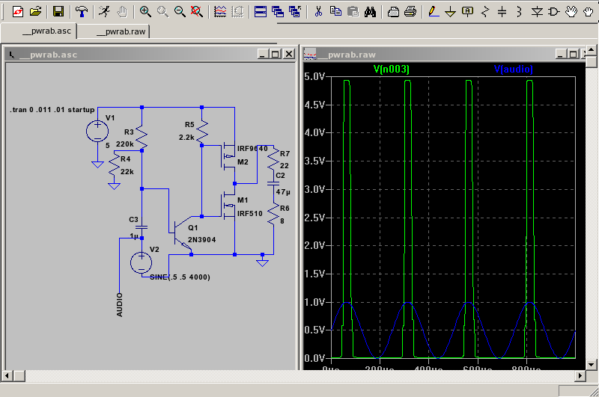Click the 22k value of R4
Viewport: 599px width, 397px height.
[x=127, y=172]
